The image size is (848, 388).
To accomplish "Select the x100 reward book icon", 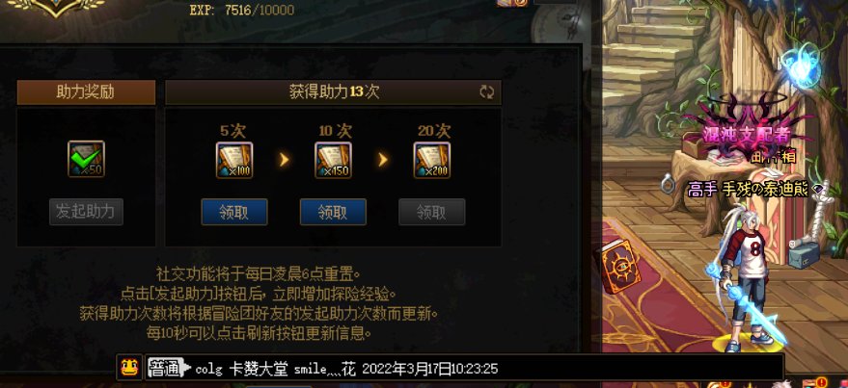I will point(234,160).
